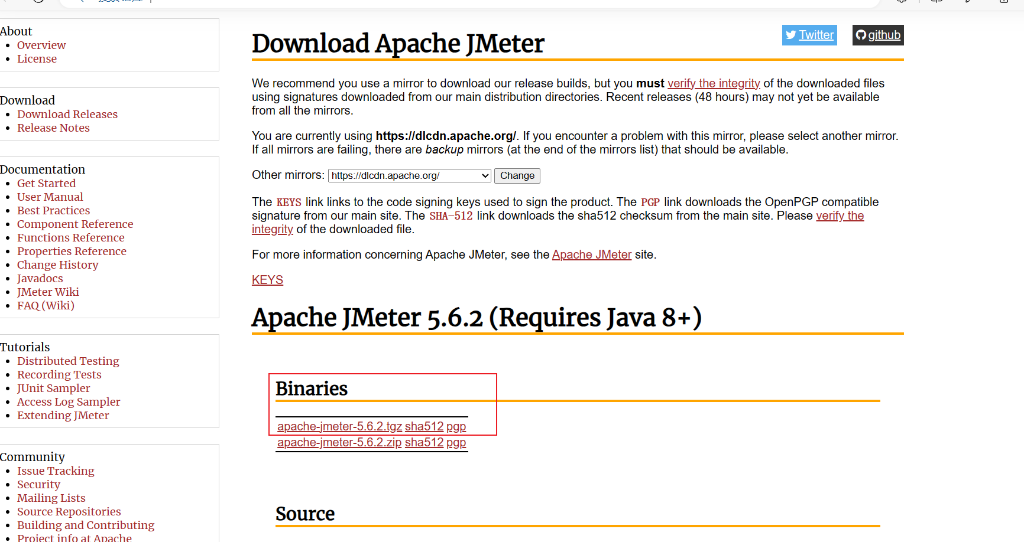
Task: Open Mailing Lists page
Action: coord(51,498)
